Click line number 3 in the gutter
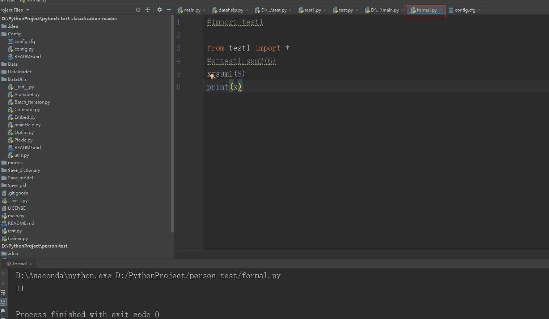The image size is (549, 319). point(178,48)
